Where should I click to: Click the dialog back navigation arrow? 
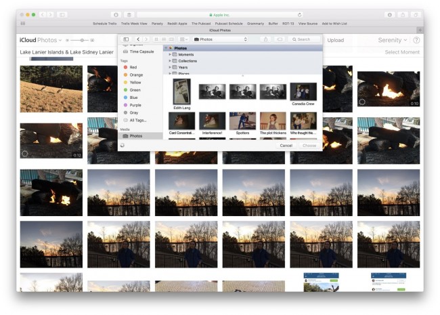(x=138, y=39)
